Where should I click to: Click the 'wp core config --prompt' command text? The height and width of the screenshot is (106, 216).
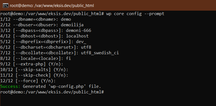tap(135, 14)
